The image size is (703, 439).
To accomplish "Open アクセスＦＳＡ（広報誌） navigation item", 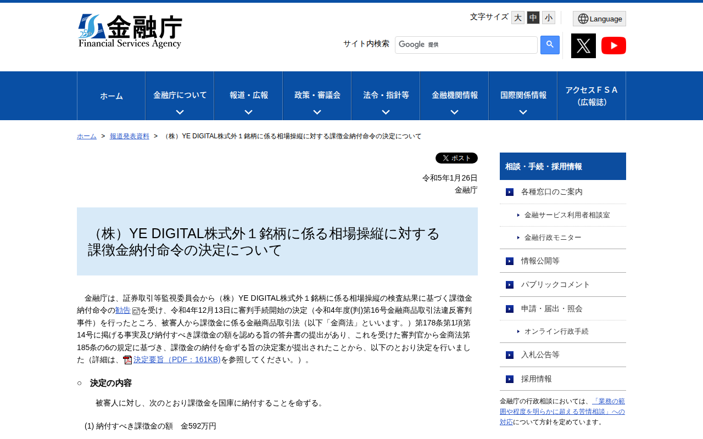I will 592,96.
